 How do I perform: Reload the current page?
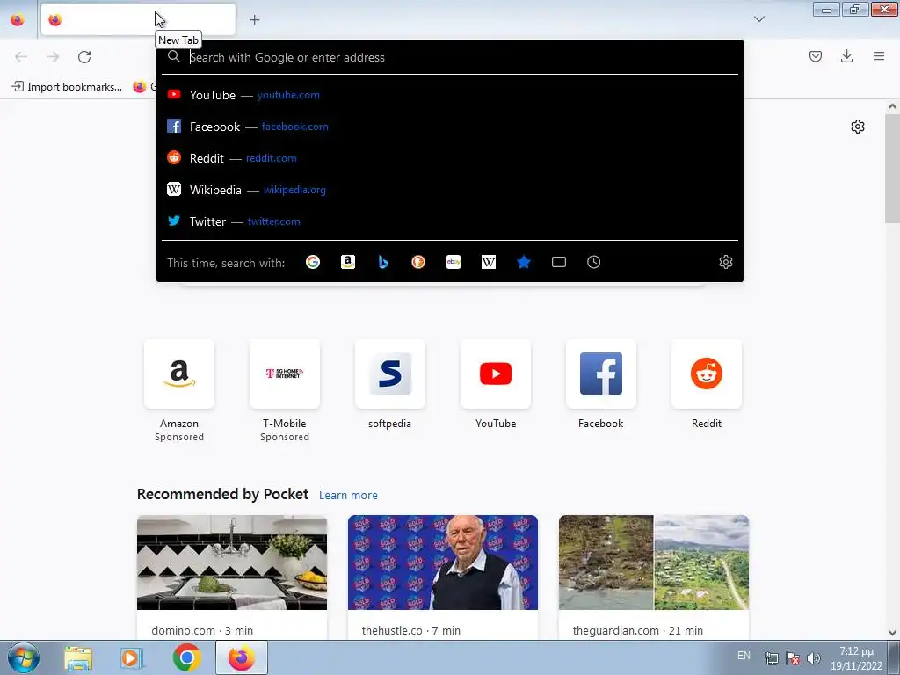coord(84,57)
